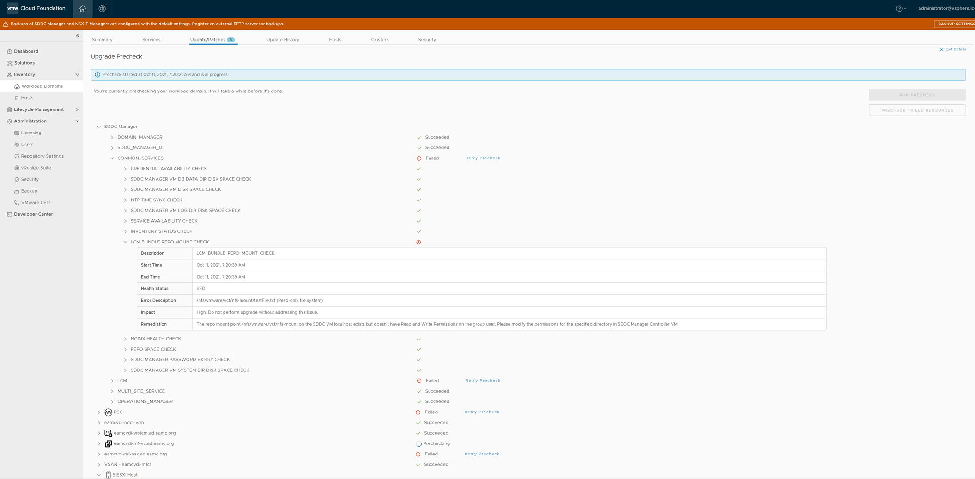
Task: Switch to the Security tab
Action: coord(427,40)
